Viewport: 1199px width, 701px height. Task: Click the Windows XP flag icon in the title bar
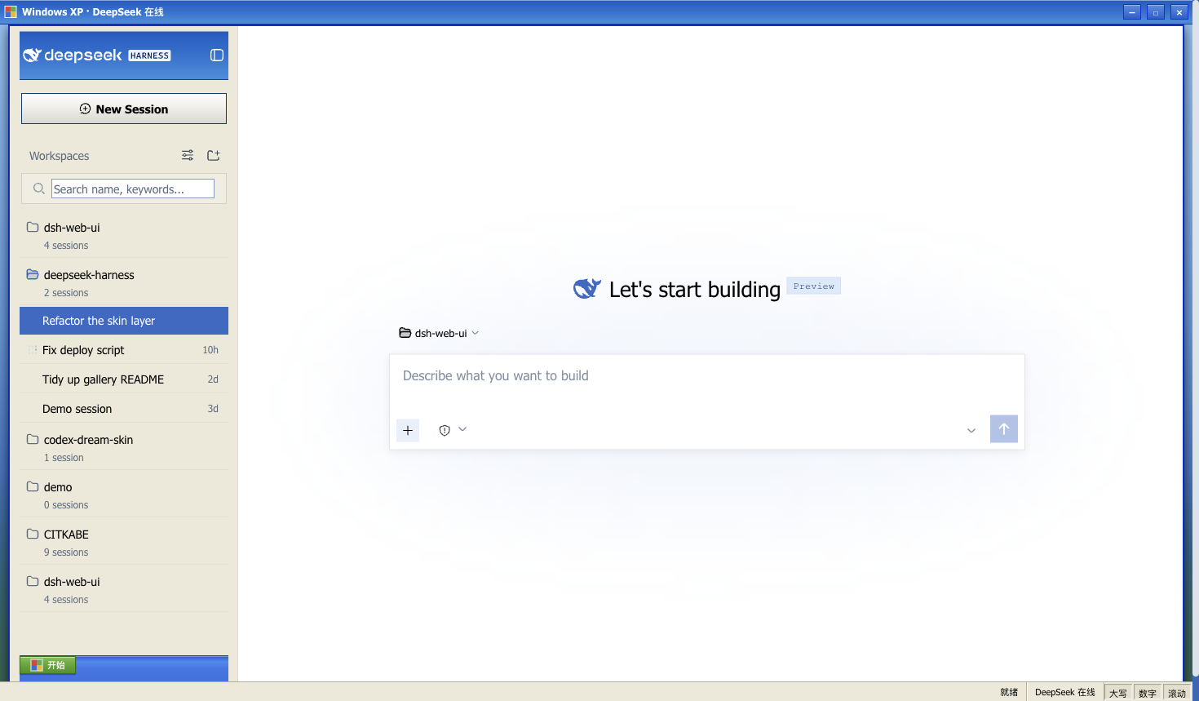coord(11,11)
